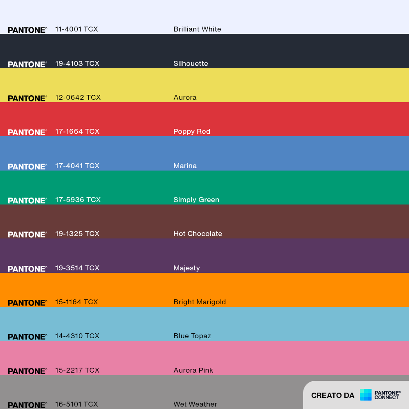Click the Pantone logo in Majesty row
Viewport: 409px width, 409px height.
27,269
